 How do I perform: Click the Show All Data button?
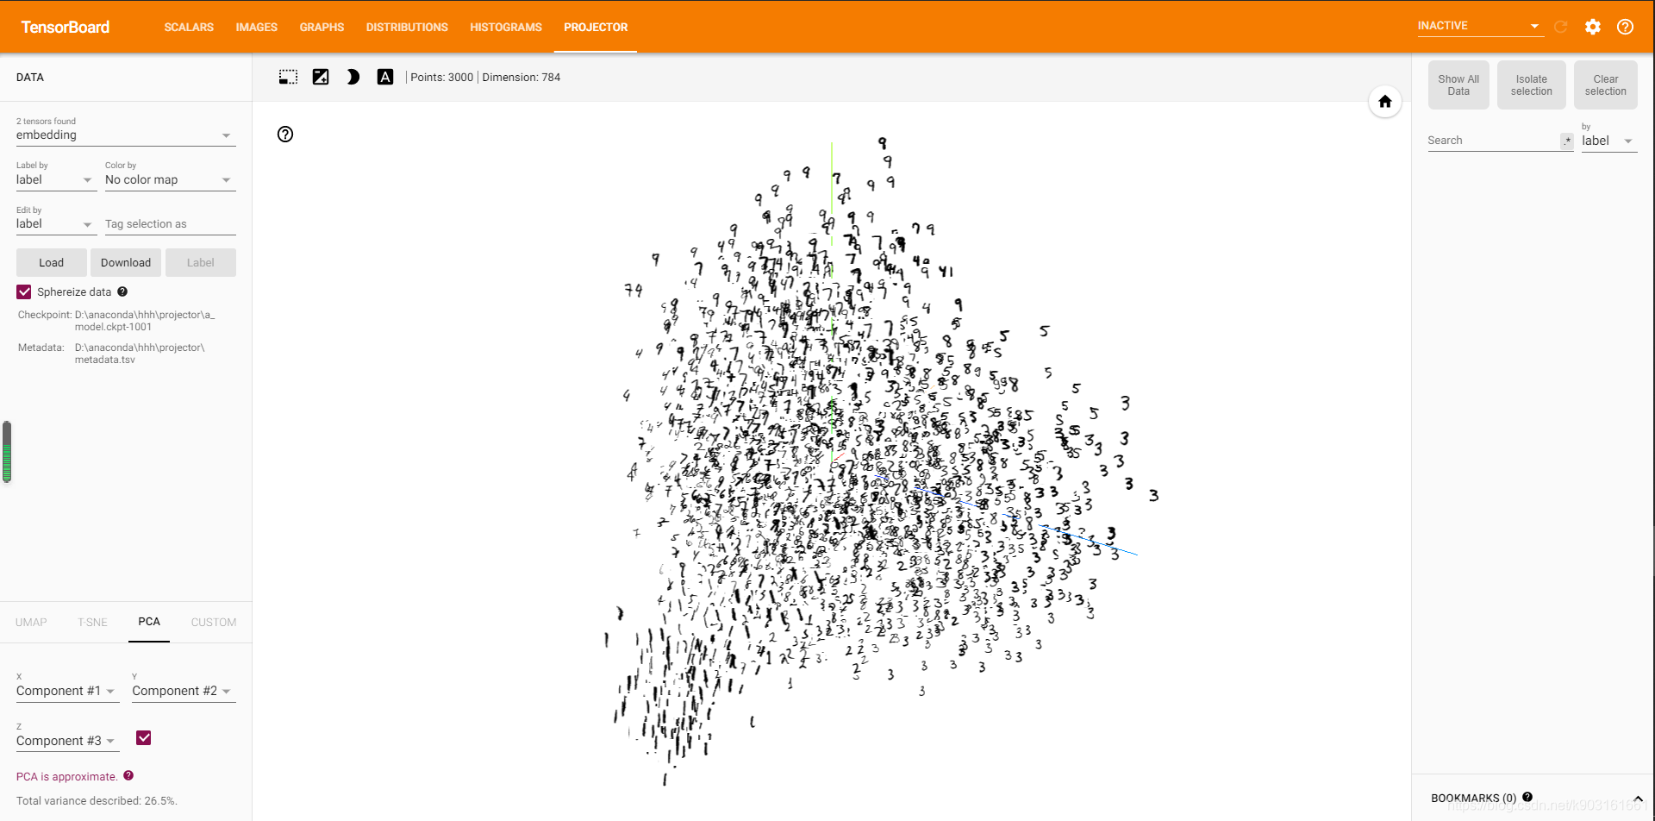click(1458, 85)
